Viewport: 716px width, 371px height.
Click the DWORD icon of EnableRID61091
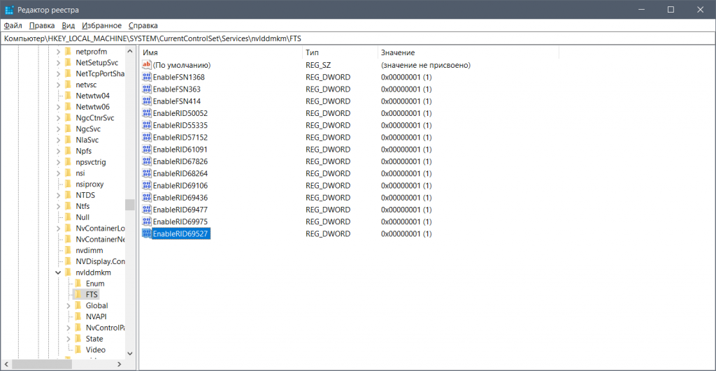pos(147,150)
